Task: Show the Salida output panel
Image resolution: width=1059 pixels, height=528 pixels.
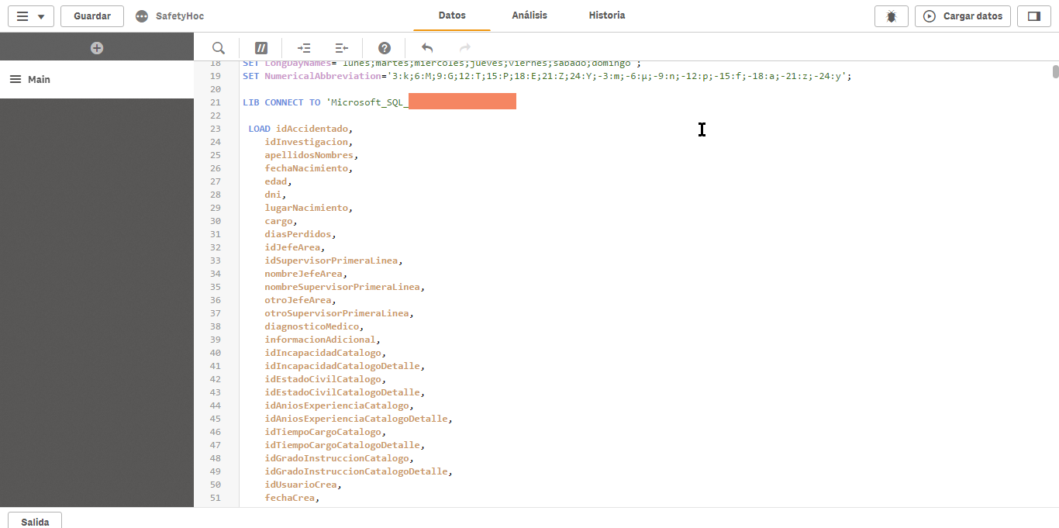Action: (35, 521)
